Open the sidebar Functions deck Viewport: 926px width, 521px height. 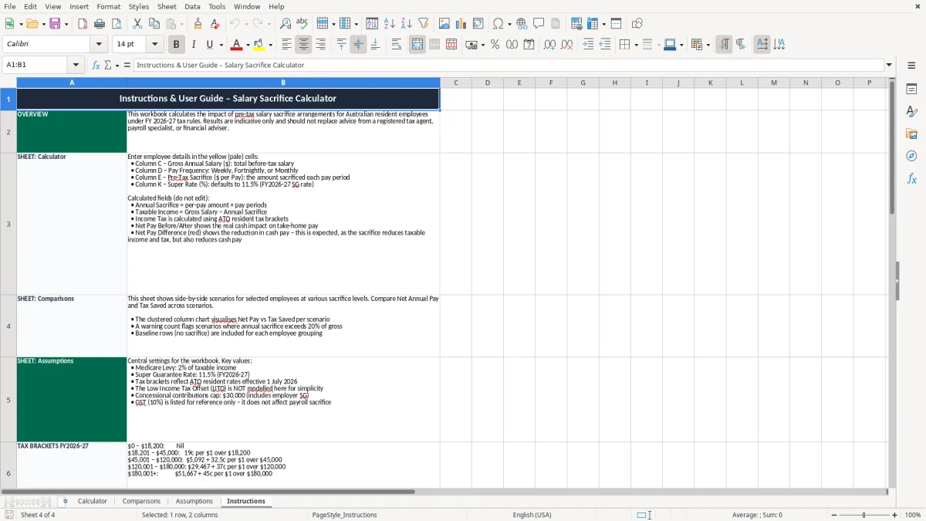[911, 178]
